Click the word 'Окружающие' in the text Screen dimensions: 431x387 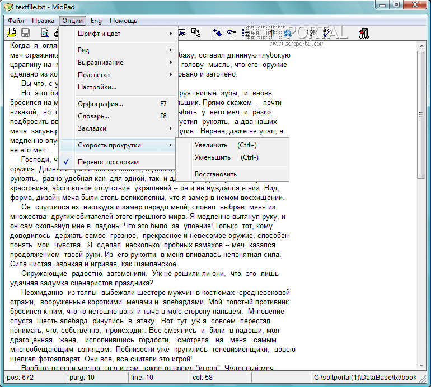pyautogui.click(x=44, y=274)
